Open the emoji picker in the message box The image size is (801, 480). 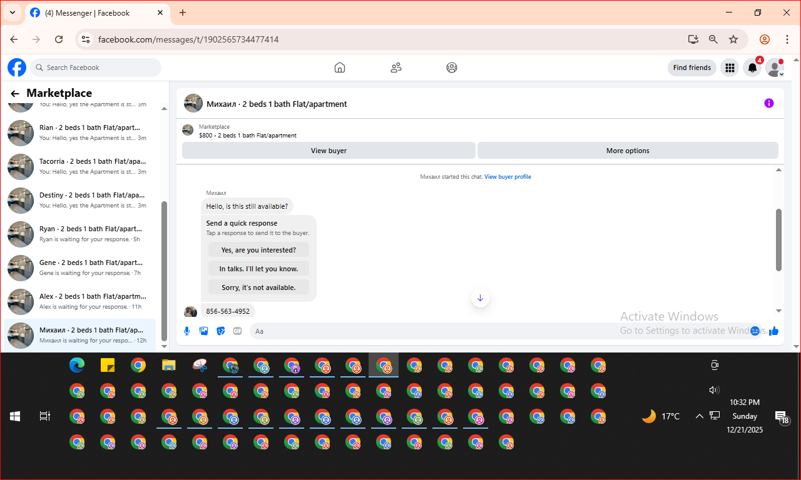[x=755, y=331]
